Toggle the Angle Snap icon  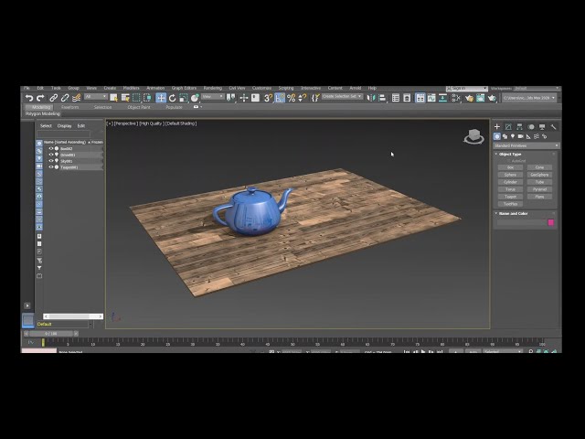tap(280, 98)
